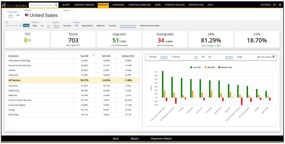Open the Screening menu

(118, 5)
